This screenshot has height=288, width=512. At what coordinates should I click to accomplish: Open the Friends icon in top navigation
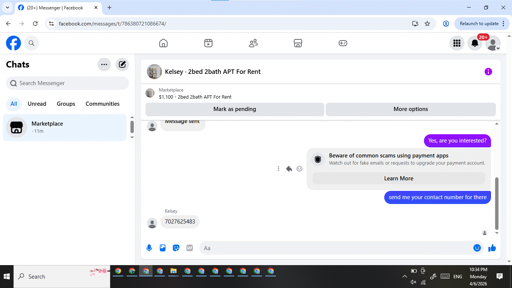(253, 43)
